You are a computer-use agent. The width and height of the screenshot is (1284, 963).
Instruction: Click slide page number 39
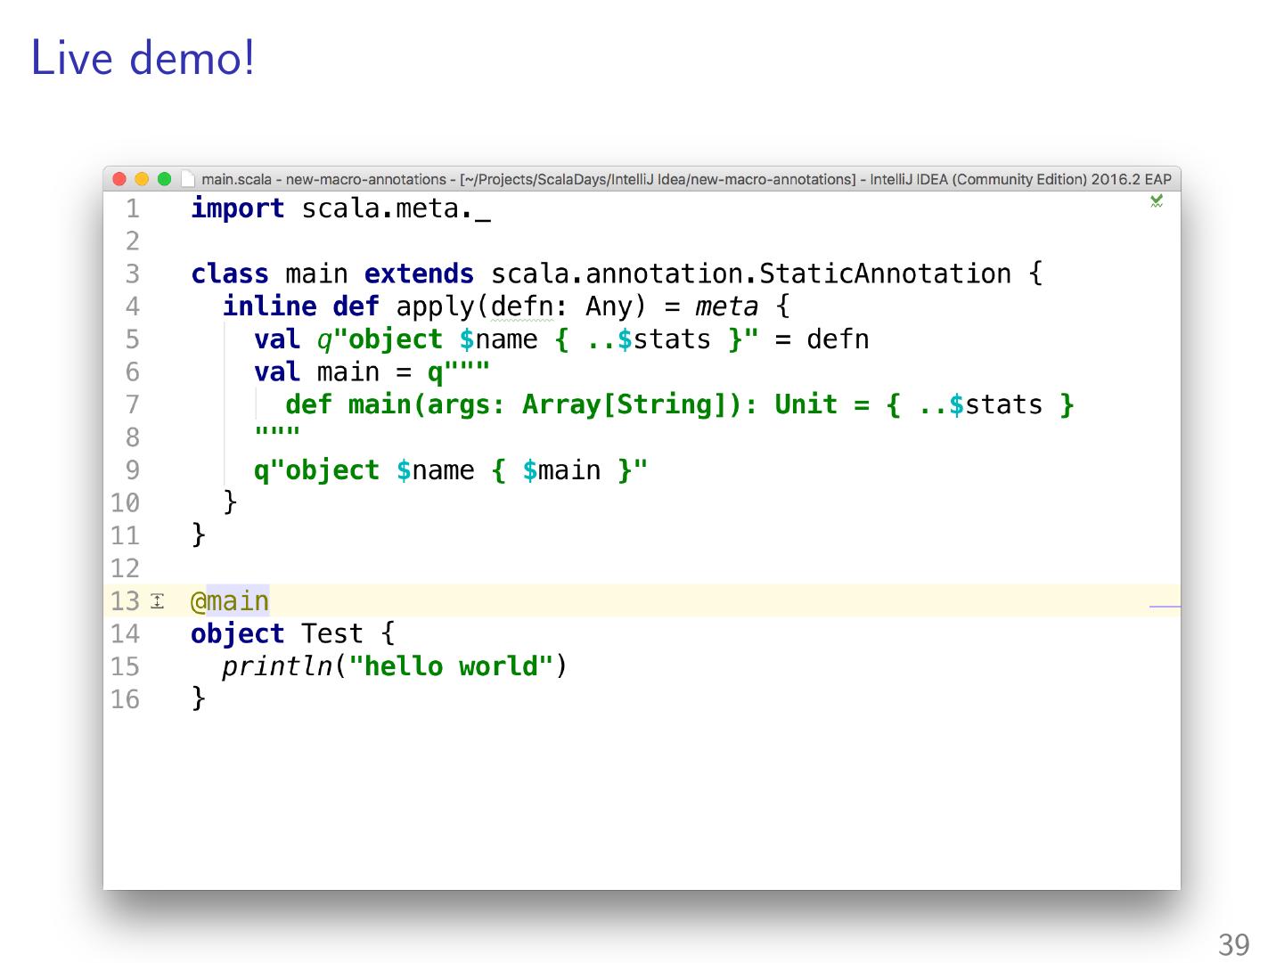click(1234, 944)
